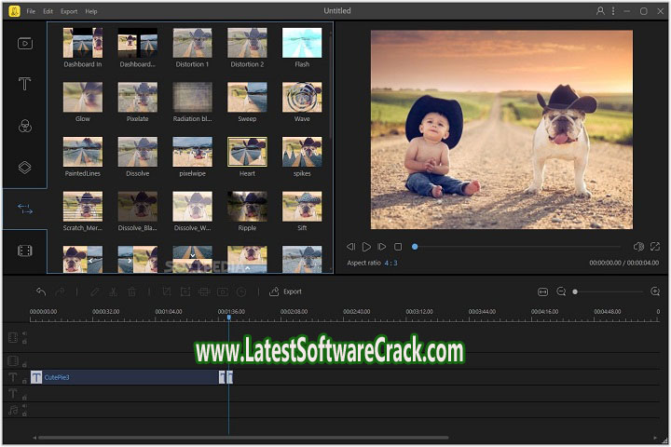Open the Export menu in menu bar

[69, 11]
